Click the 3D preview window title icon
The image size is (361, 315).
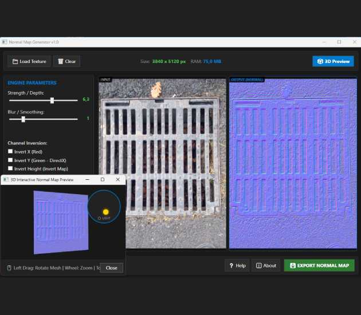(6, 180)
